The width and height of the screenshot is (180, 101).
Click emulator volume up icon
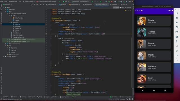click(177, 18)
